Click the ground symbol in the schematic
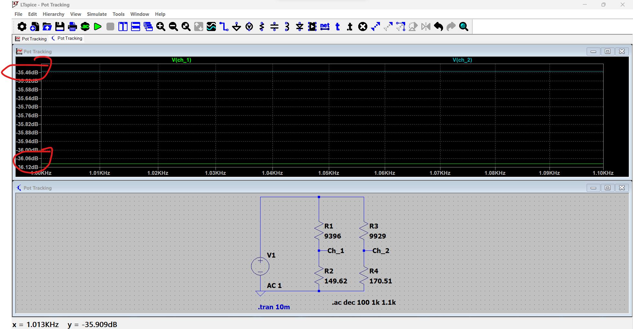633x329 pixels. tap(260, 293)
